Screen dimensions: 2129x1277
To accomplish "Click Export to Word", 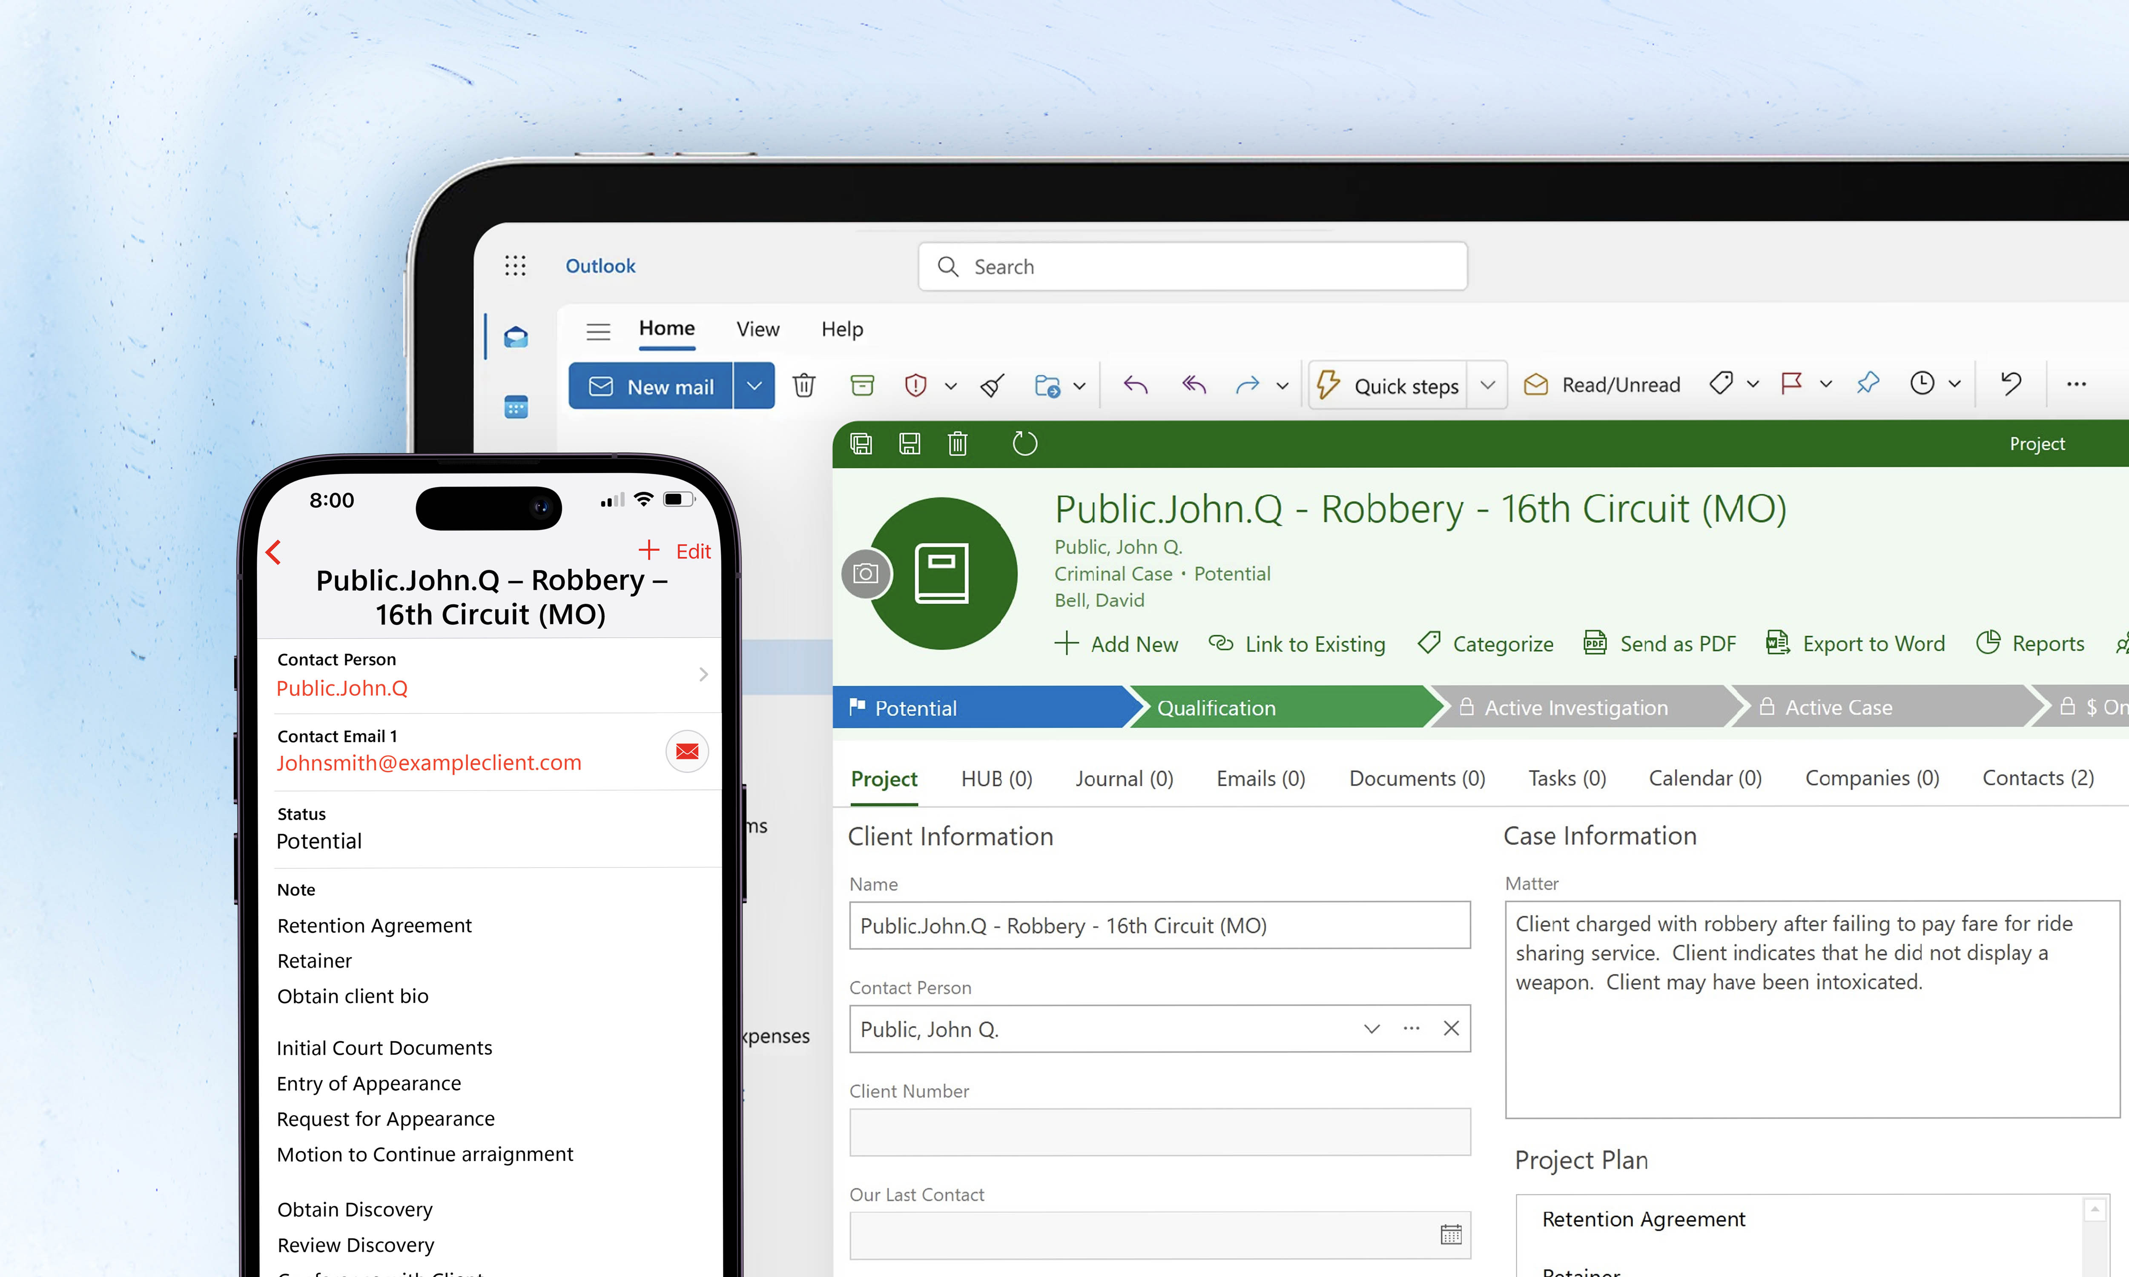I will coord(1855,644).
